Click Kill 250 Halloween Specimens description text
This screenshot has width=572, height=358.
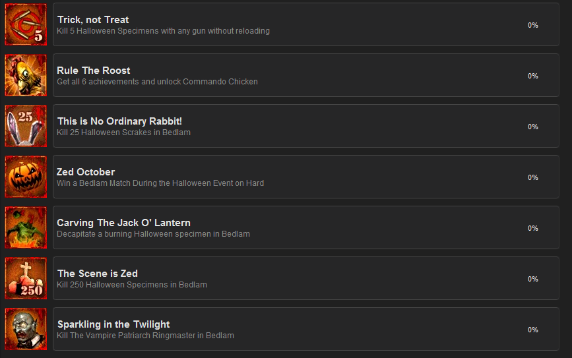pos(132,285)
